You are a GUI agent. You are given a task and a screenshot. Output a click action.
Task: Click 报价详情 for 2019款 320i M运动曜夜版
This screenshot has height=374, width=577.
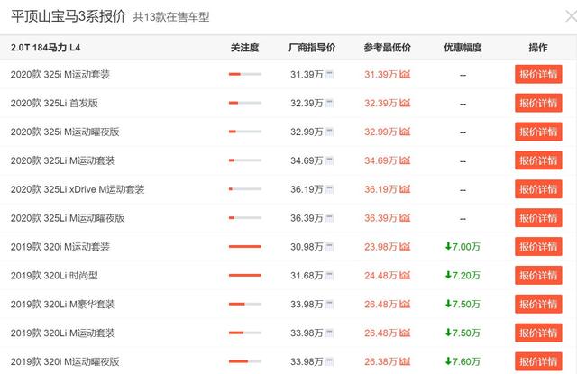(538, 361)
